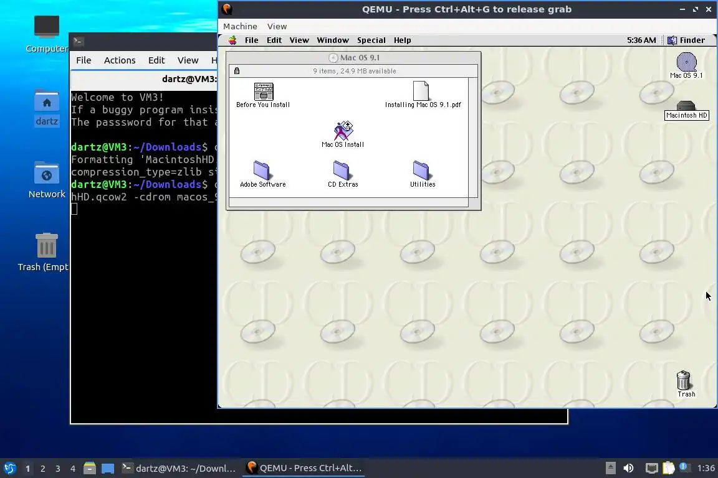Select the Utilities folder
Viewport: 718px width, 478px height.
pyautogui.click(x=422, y=170)
